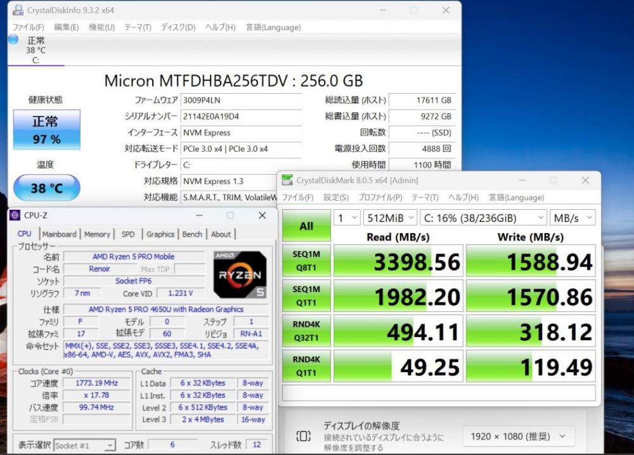Open テーマ(T) menu in CrystalDiskInfo
634x455 pixels.
(138, 27)
